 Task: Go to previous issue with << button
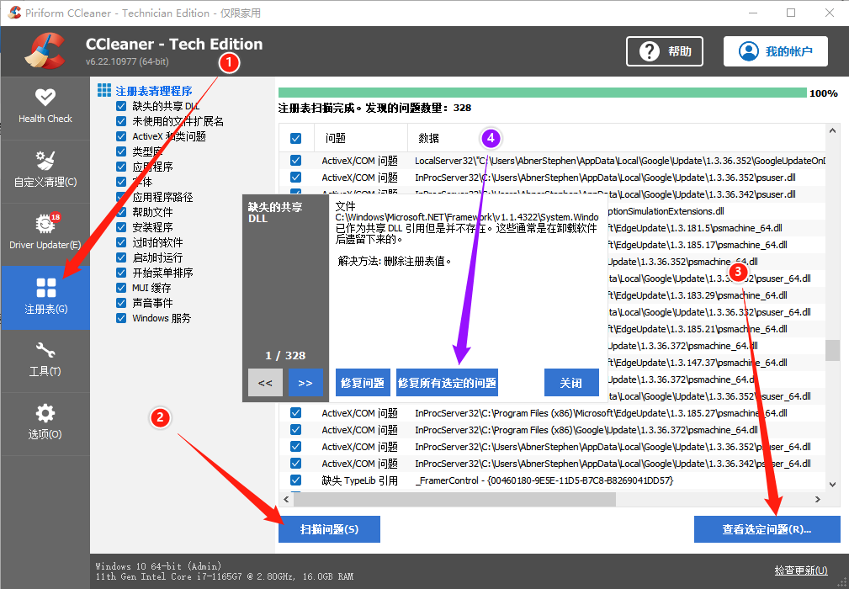[x=265, y=383]
